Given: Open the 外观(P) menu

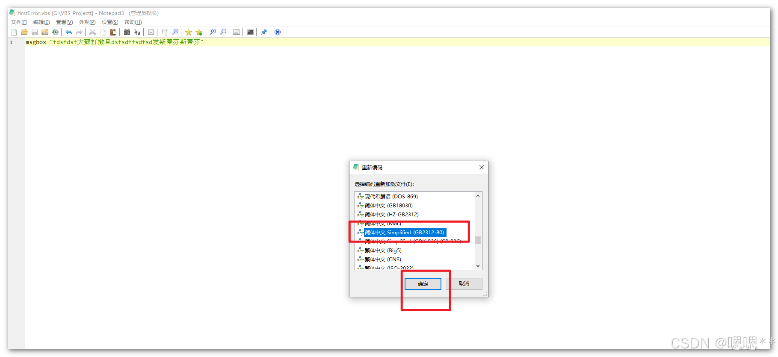Looking at the screenshot, I should [87, 22].
